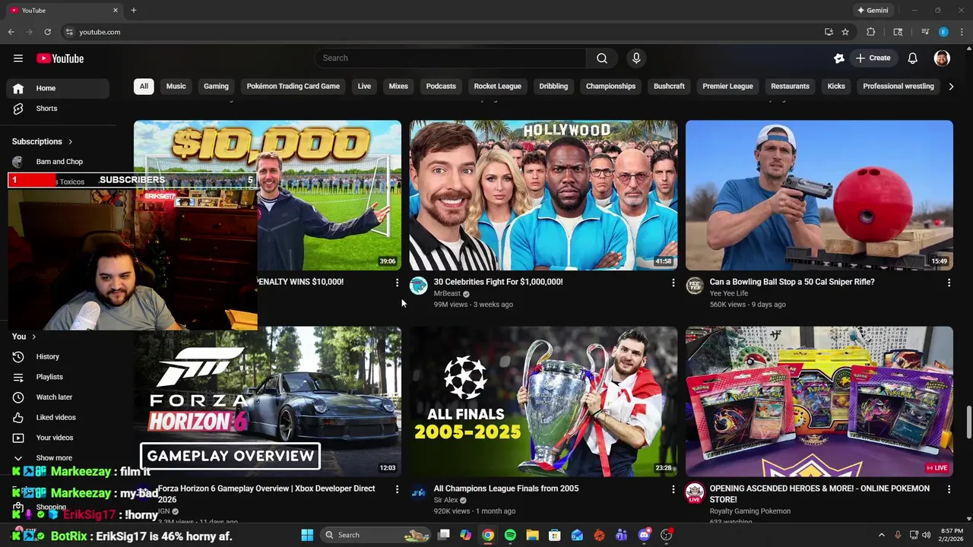
Task: Open Watch later in sidebar
Action: 58,397
